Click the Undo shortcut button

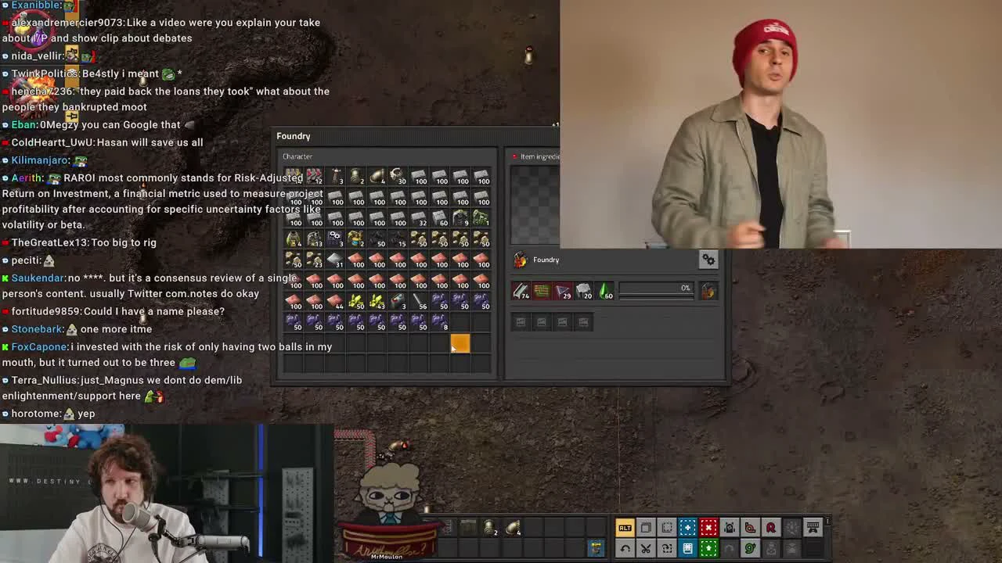point(625,548)
